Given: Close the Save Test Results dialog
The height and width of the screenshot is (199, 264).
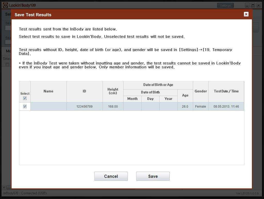Looking at the screenshot, I should (246, 14).
